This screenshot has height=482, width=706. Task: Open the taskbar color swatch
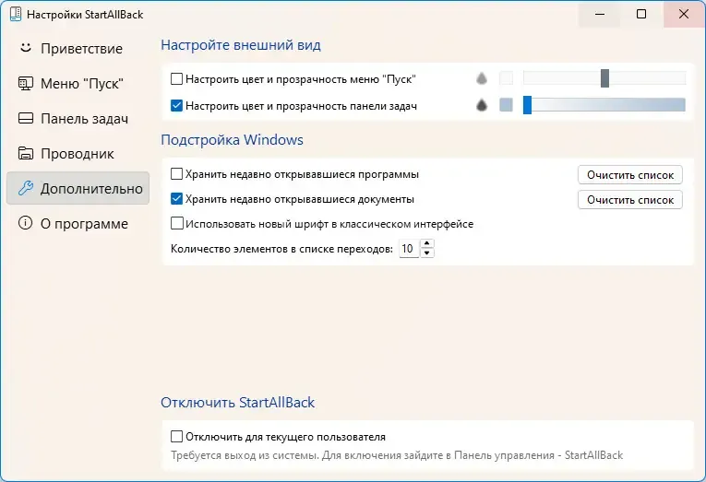[x=506, y=106]
